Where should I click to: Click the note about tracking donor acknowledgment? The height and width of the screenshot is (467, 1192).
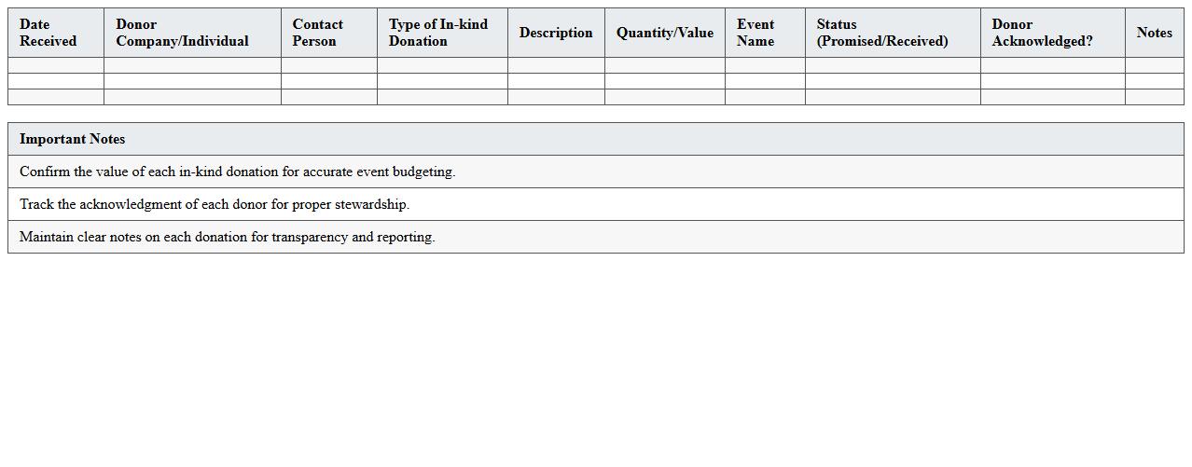215,204
